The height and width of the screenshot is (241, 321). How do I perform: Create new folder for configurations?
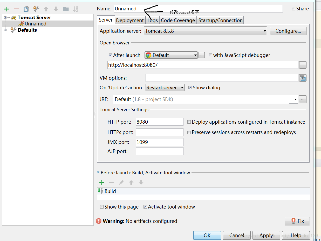pyautogui.click(x=66, y=9)
